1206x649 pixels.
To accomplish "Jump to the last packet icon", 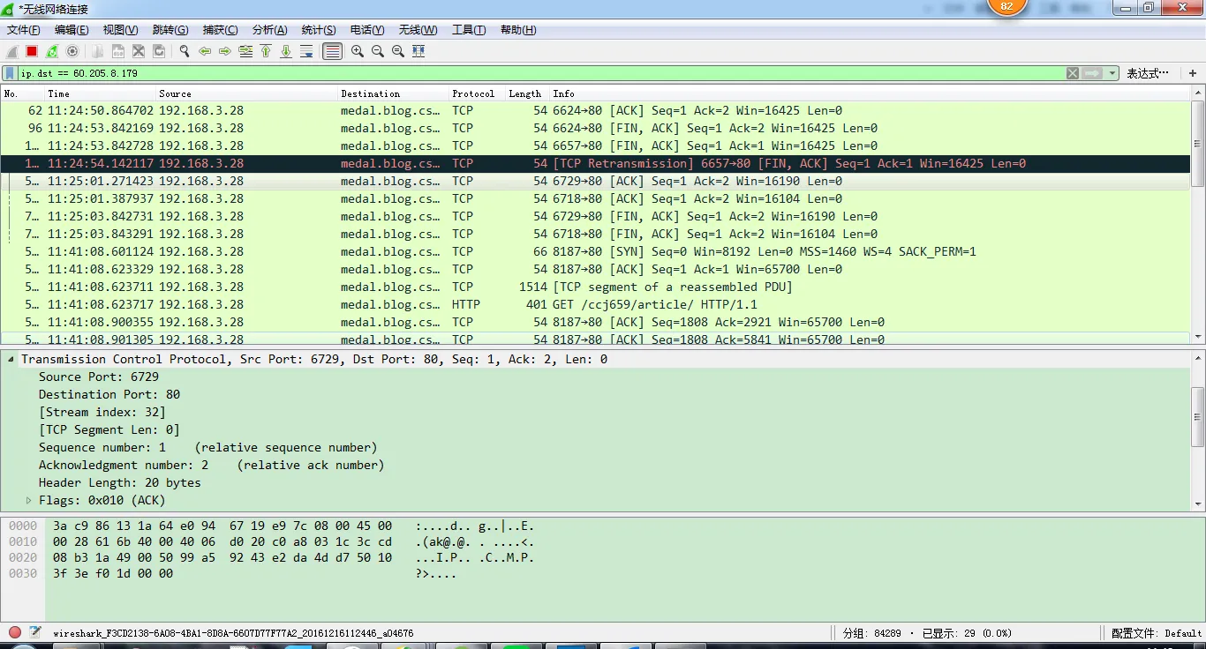I will pos(286,51).
